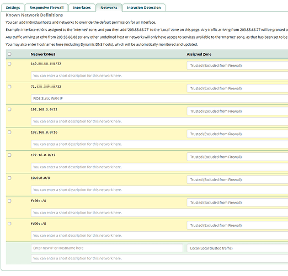
Task: Focus description field under fc00::/8
Action: click(159, 213)
